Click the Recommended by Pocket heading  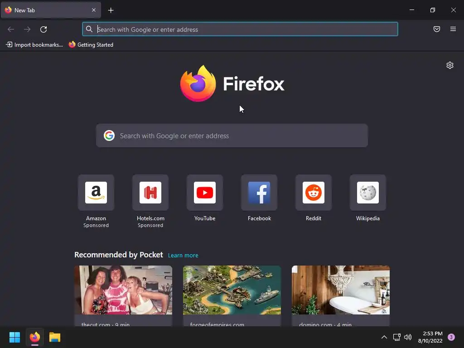[x=119, y=255]
